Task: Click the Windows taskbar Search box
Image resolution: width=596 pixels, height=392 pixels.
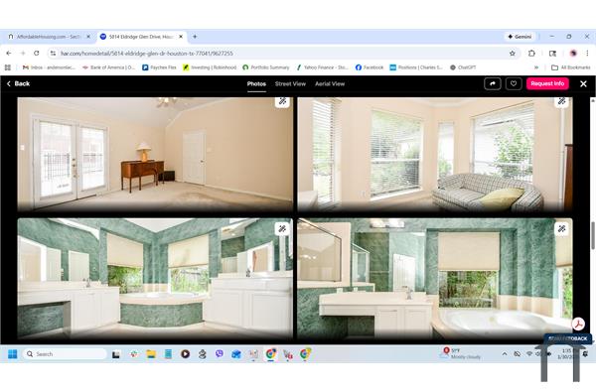Action: point(65,354)
